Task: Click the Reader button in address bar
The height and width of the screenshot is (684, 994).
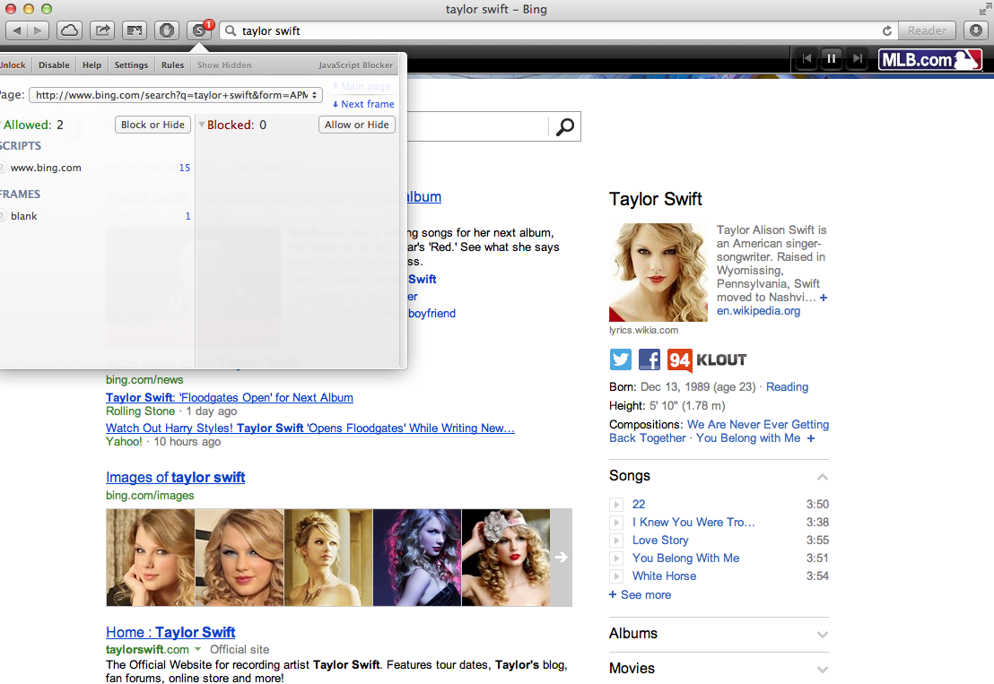Action: pos(927,30)
